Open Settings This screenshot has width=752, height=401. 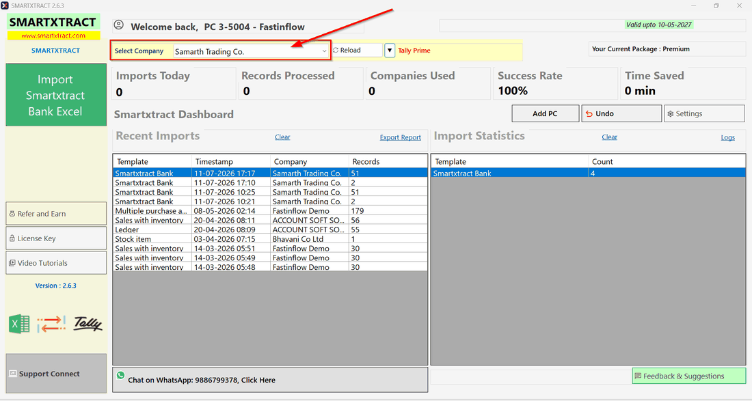[704, 113]
